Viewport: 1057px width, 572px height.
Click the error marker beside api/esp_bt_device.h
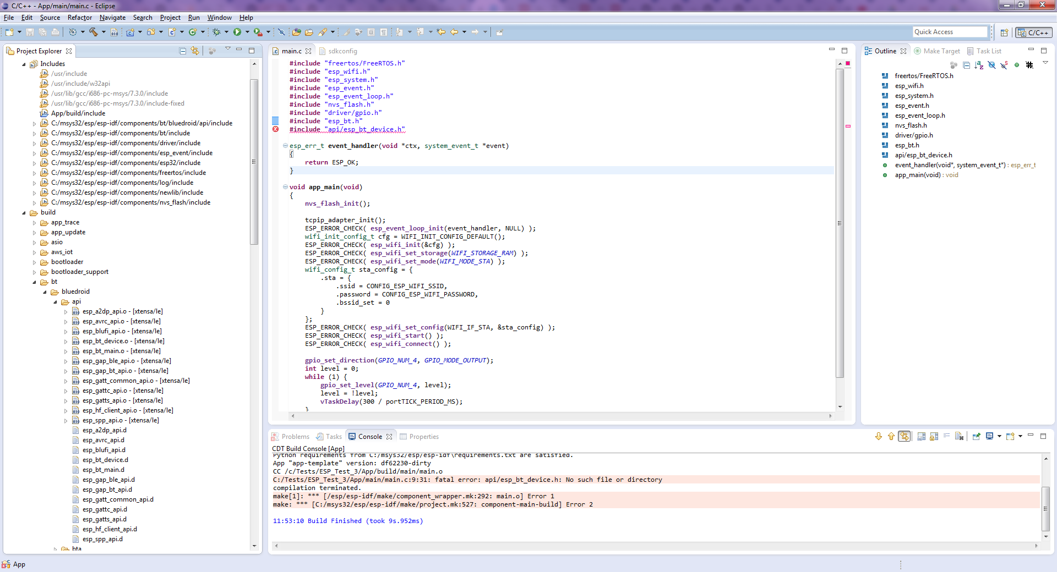coord(275,129)
